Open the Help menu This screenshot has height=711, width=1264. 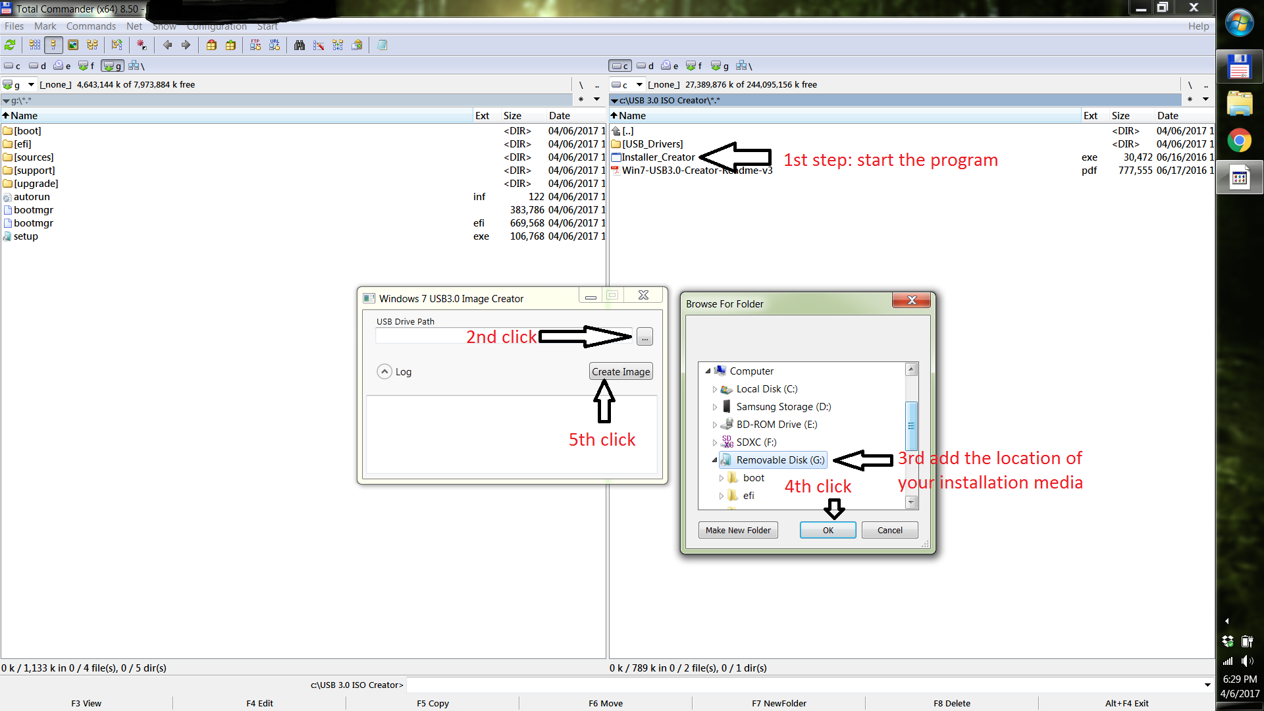coord(1198,26)
